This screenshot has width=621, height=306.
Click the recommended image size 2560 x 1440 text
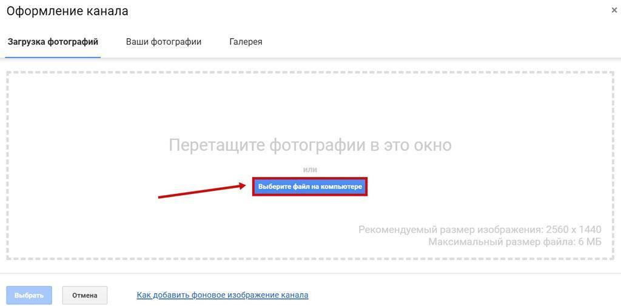tap(480, 230)
